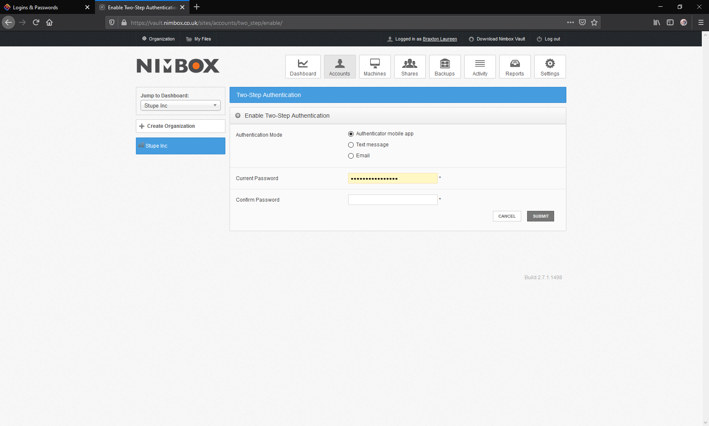Select Stupe Inc organization in sidebar
Image resolution: width=709 pixels, height=426 pixels.
point(181,146)
